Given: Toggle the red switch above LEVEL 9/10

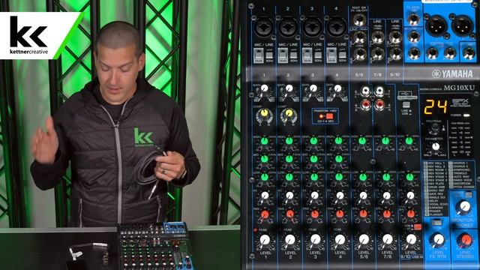Looking at the screenshot, I should tap(417, 227).
